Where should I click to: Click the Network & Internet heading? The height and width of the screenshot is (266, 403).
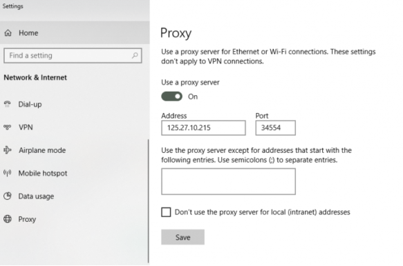click(35, 77)
